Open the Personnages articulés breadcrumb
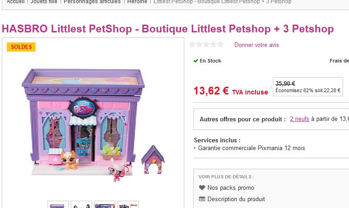Viewport: 349px width, 208px height. 92,2
